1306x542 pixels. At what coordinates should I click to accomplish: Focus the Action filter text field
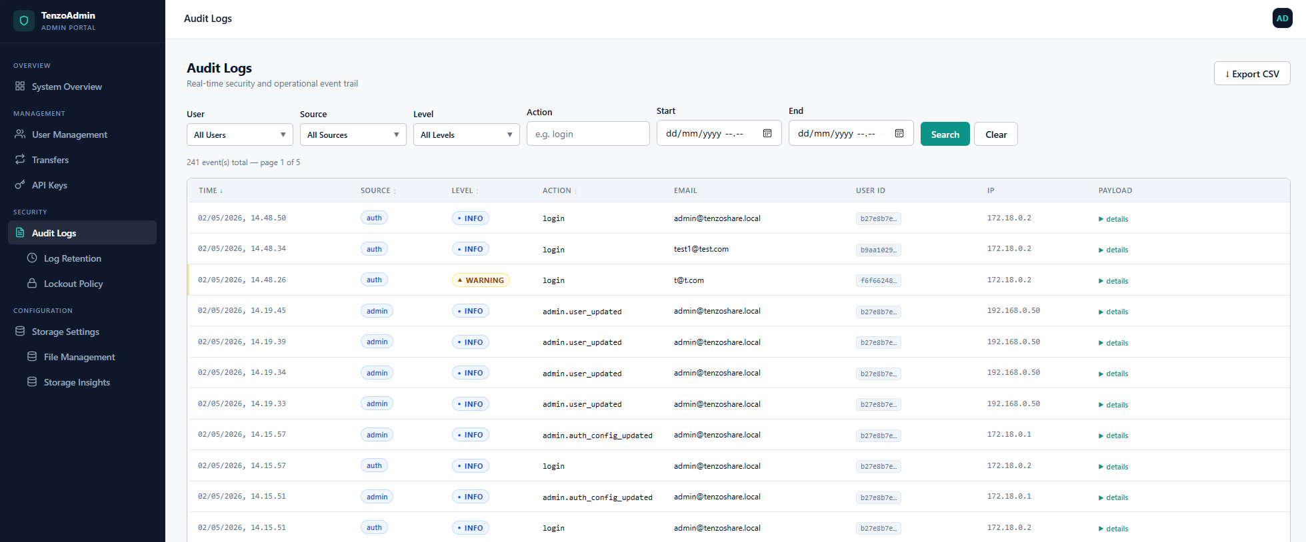588,134
